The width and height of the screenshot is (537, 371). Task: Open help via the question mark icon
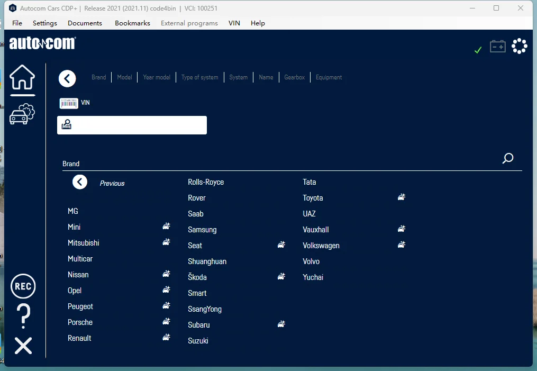(23, 316)
